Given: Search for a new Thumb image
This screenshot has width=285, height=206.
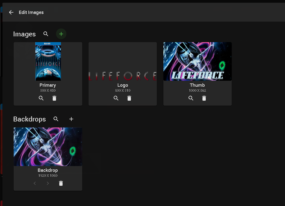Looking at the screenshot, I should pos(191,98).
